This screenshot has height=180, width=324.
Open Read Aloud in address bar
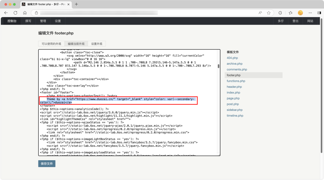(x=260, y=13)
